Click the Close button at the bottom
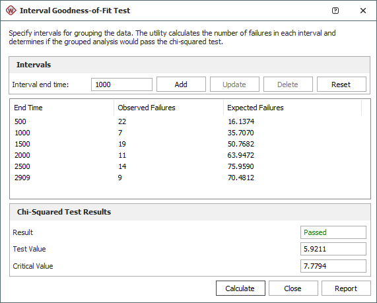This screenshot has width=377, height=303. (293, 288)
